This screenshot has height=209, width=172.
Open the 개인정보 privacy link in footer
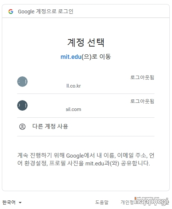coord(128,202)
